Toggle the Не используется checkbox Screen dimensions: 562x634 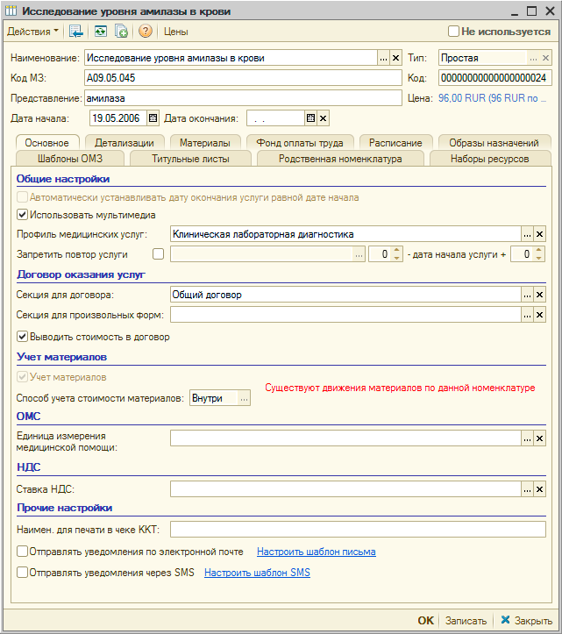point(453,32)
